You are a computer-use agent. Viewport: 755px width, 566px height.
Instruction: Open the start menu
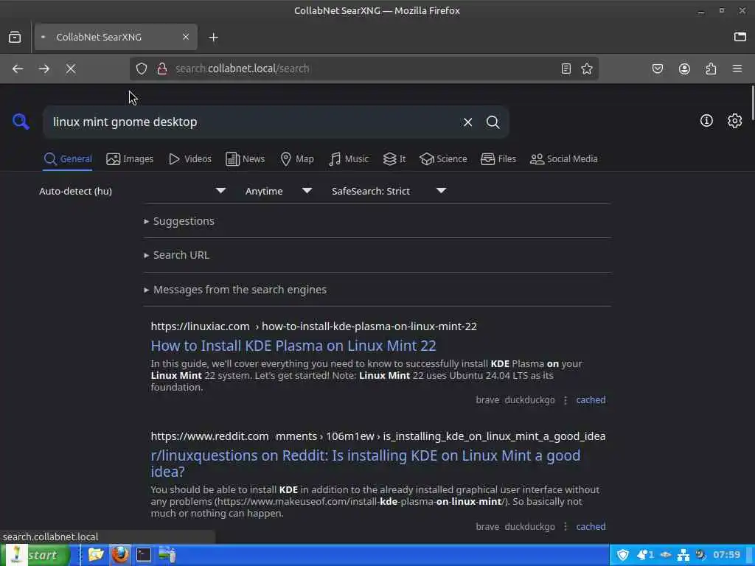(x=35, y=555)
